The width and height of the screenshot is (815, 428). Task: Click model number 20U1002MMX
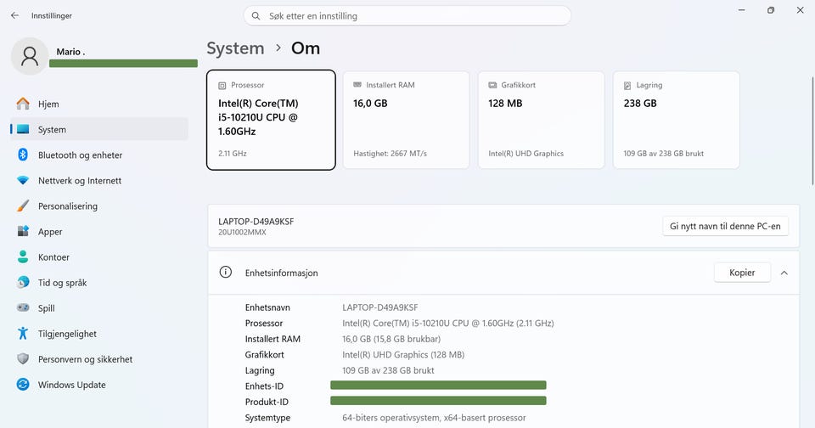242,233
